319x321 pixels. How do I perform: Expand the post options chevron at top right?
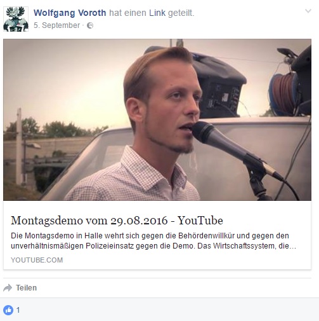[x=308, y=11]
